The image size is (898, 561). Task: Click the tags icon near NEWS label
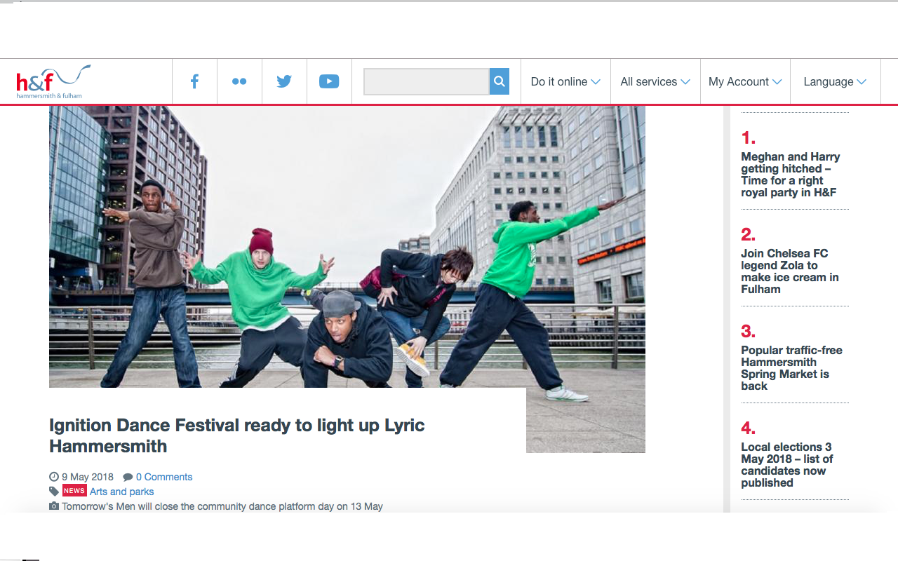tap(54, 490)
